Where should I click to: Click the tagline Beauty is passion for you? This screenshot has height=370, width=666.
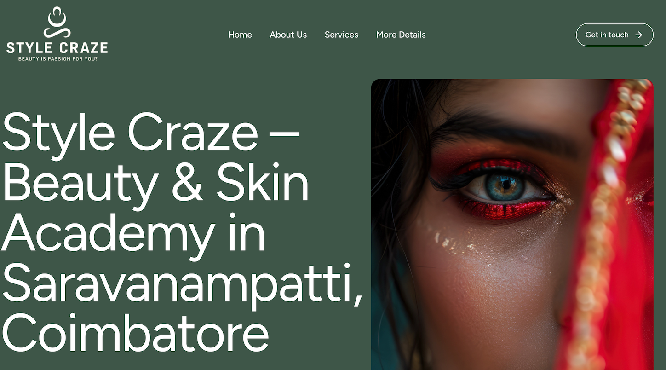[x=57, y=59]
